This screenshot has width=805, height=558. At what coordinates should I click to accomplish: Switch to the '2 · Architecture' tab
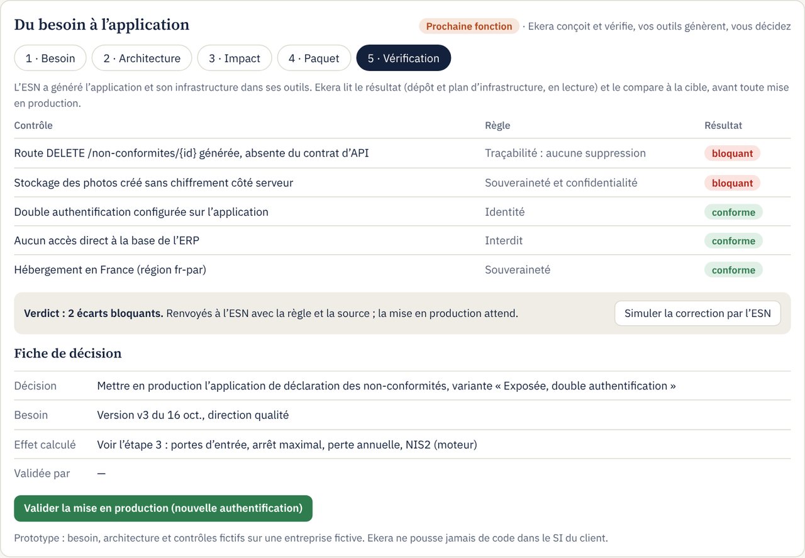point(142,58)
